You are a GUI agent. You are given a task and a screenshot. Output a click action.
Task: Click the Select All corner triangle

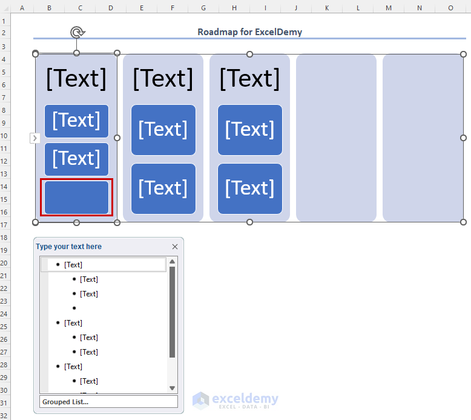(x=5, y=8)
